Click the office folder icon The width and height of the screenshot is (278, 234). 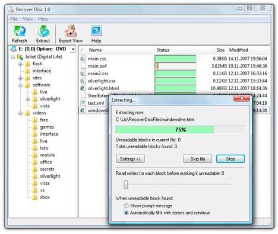35,162
